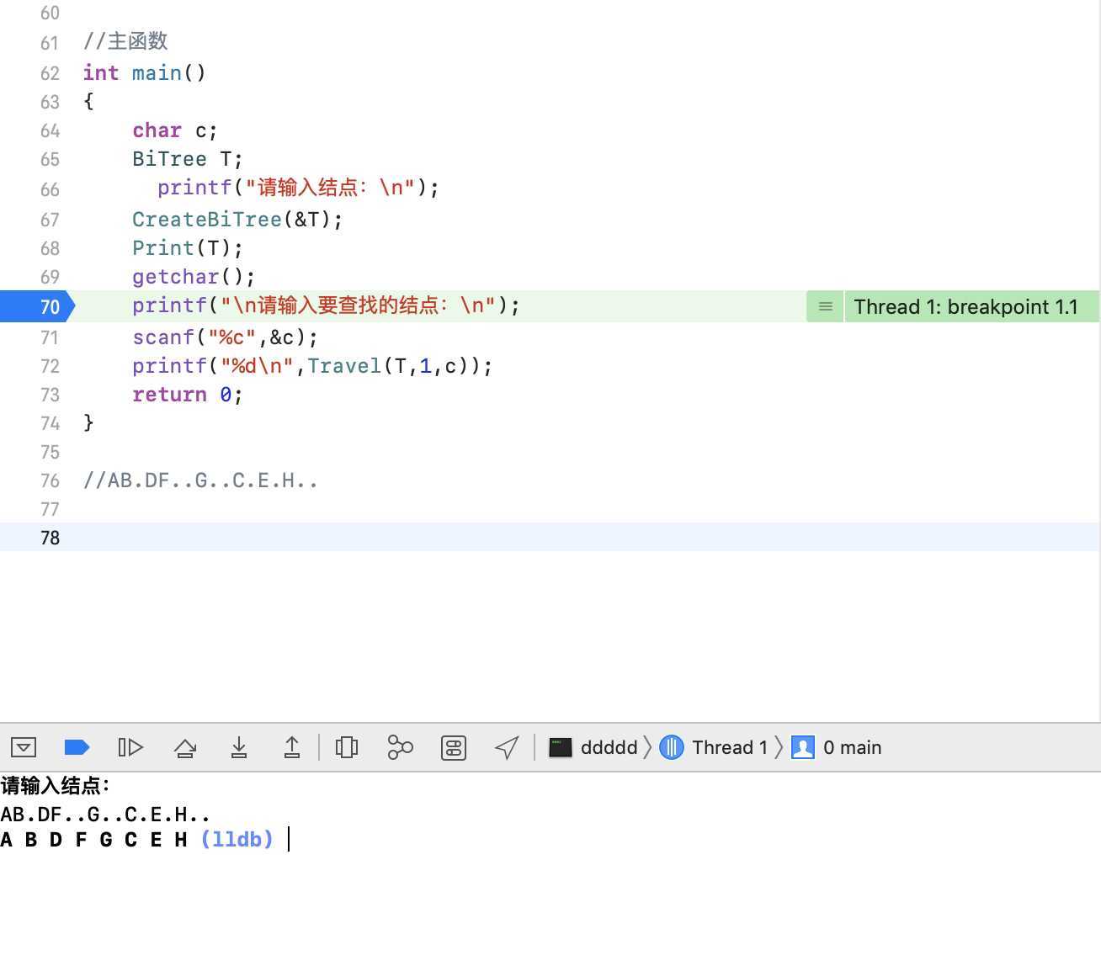Viewport: 1101px width, 966px height.
Task: Open the Debug Memory Graph icon
Action: pos(400,747)
